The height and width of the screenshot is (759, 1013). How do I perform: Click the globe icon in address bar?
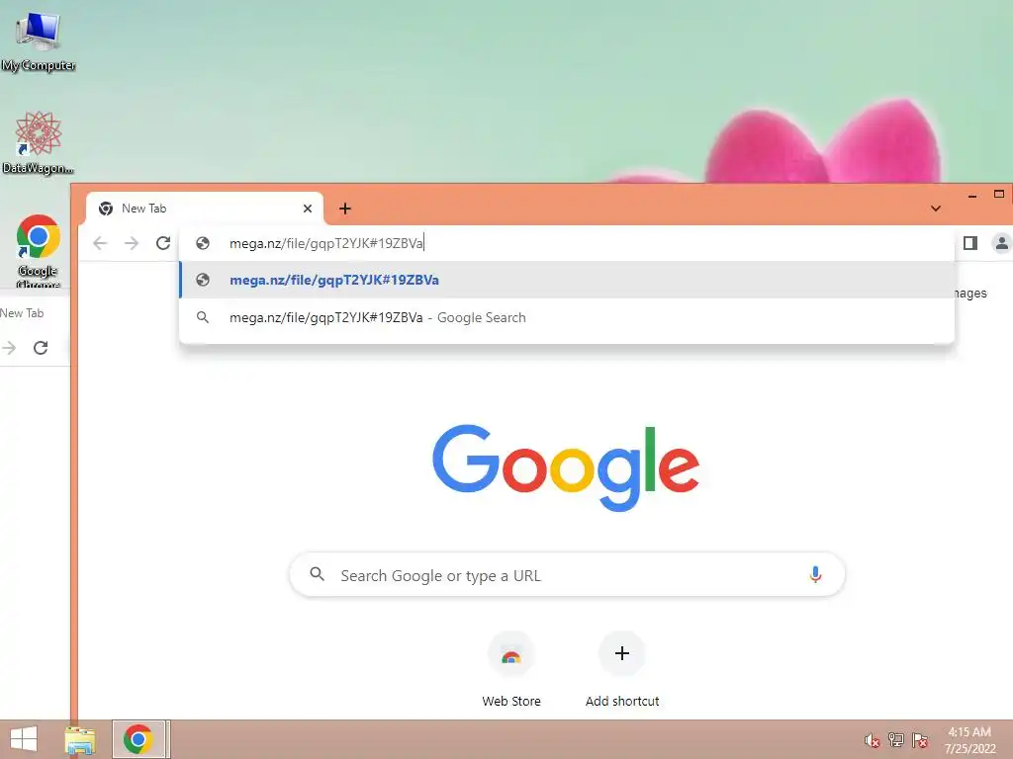point(203,243)
